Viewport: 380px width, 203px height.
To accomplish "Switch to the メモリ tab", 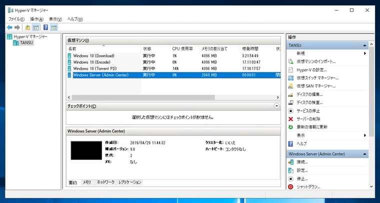I will [87, 183].
